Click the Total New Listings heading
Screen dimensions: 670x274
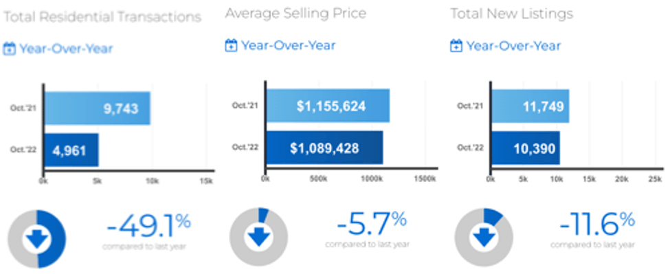[512, 14]
